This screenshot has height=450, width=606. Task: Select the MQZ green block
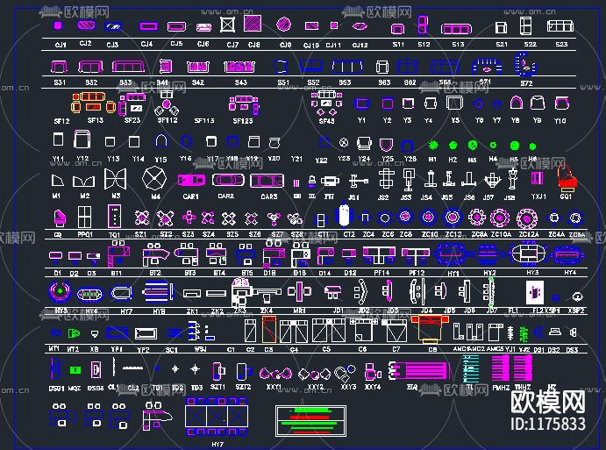pos(75,370)
